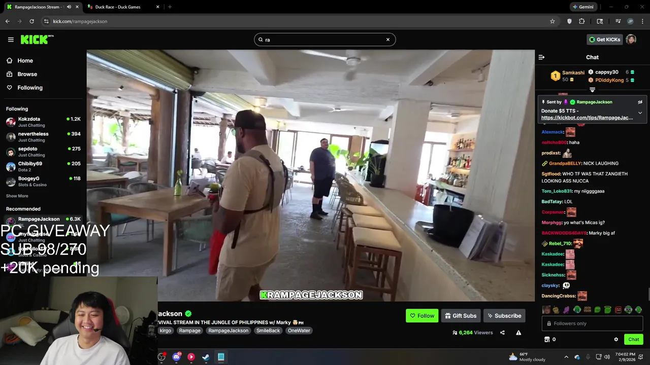Click the green Chat send button
Screen dimensions: 650x365
tap(633, 339)
